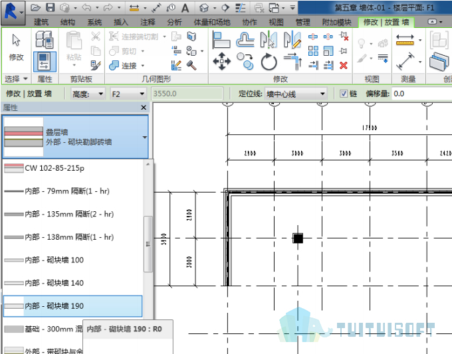The width and height of the screenshot is (452, 354).
Task: Expand the wall type selector dropdown arrow
Action: click(x=145, y=137)
